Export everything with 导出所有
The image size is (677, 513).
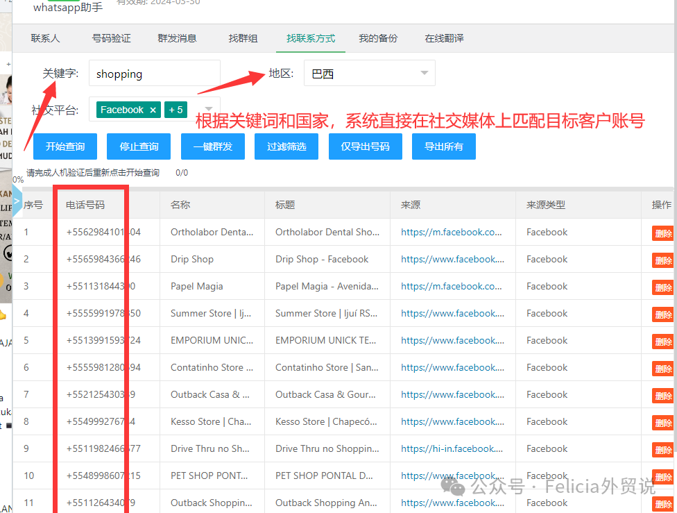click(444, 146)
